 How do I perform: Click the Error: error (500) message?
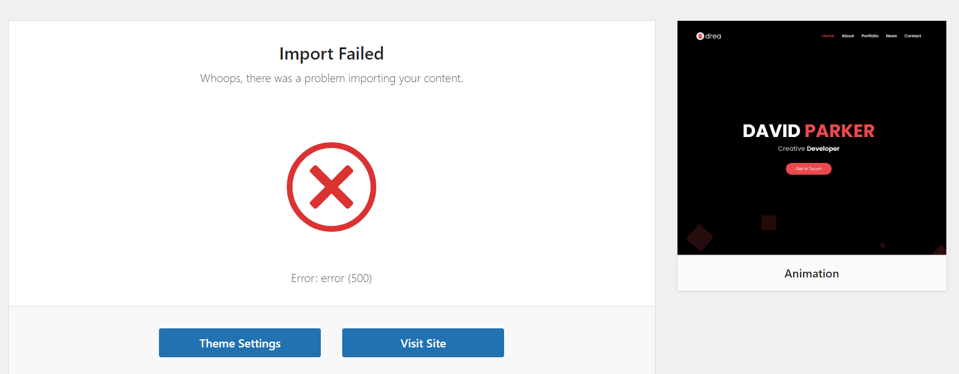coord(331,278)
